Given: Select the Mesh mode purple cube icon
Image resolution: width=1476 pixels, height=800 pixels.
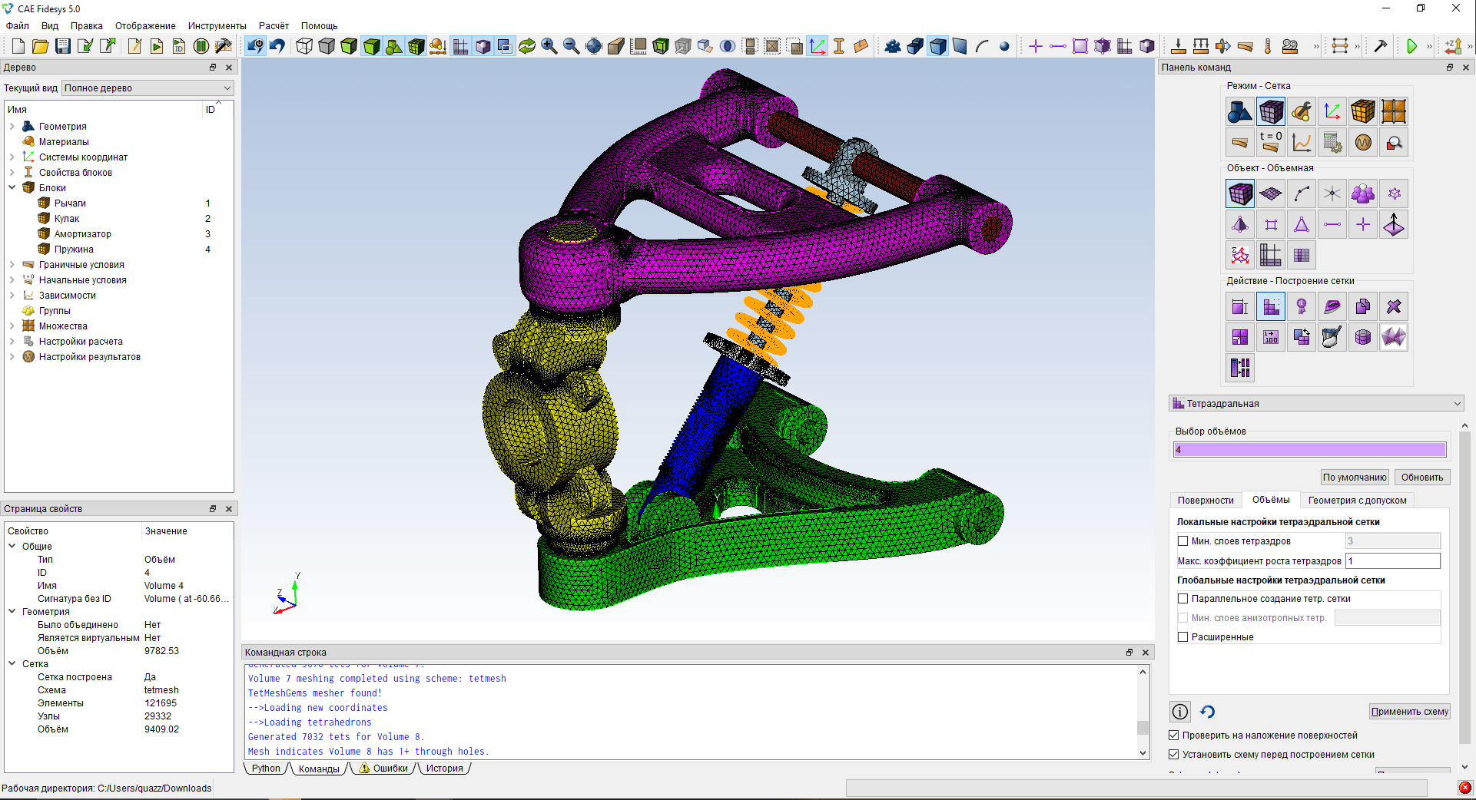Looking at the screenshot, I should pos(1271,112).
